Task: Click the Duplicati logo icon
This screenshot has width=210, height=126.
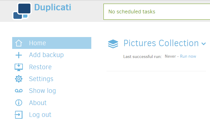Action: 22,11
